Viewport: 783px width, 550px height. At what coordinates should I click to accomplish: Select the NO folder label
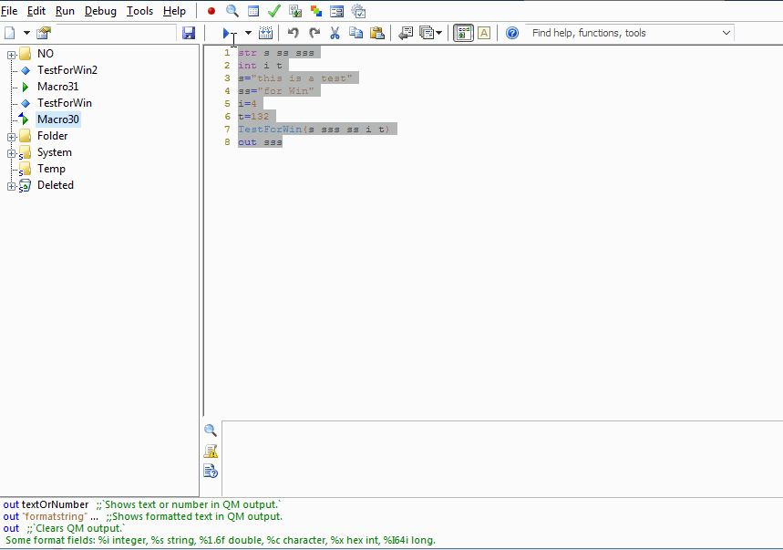click(46, 54)
